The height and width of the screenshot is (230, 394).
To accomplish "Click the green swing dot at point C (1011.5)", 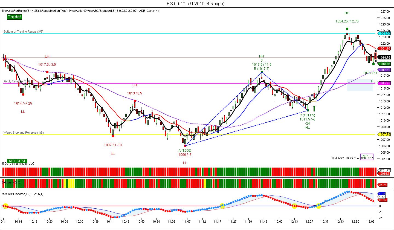I will point(308,110).
